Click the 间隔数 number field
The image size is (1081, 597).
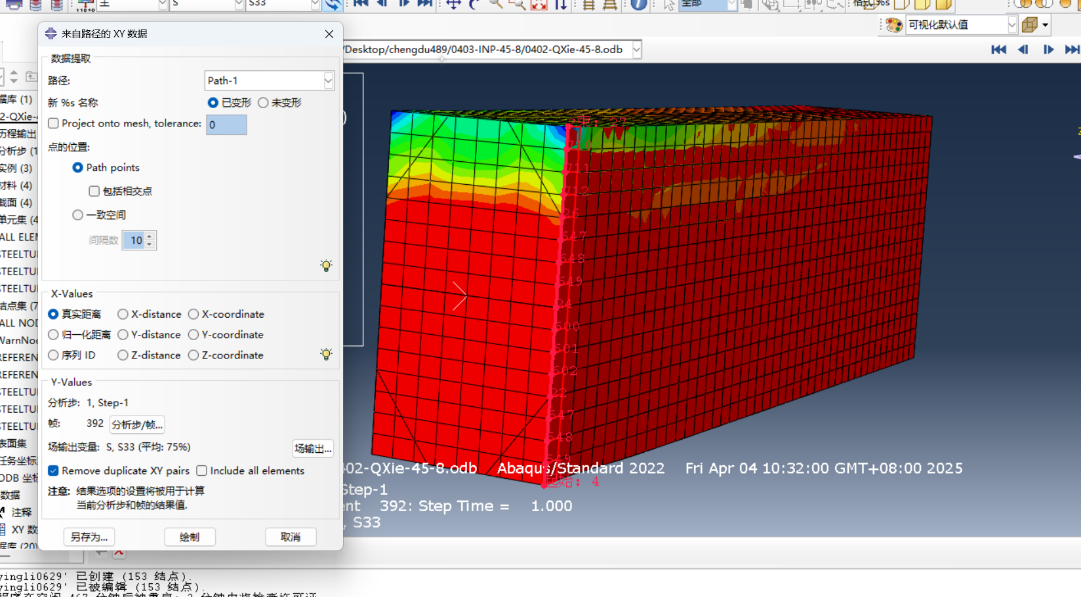[x=134, y=241]
